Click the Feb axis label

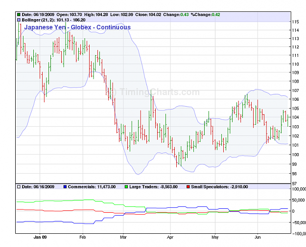83,237
